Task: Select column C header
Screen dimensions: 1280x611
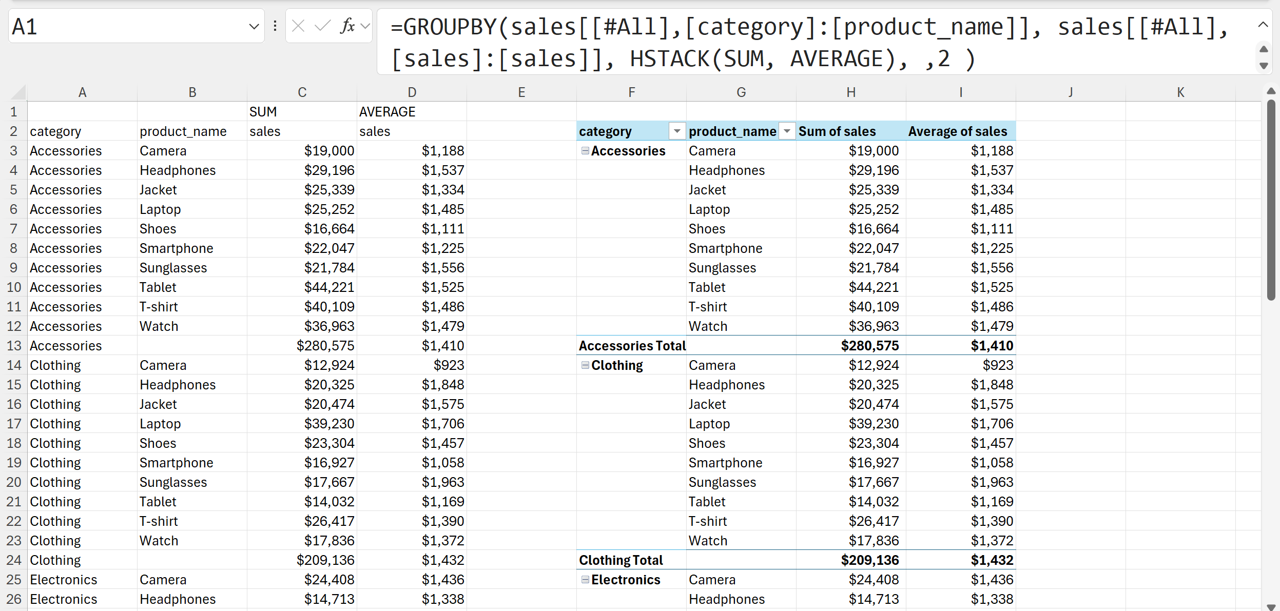Action: click(x=302, y=92)
